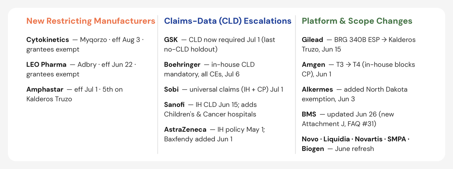Open the AstraZeneca entry
This screenshot has height=169, width=453.
click(185, 130)
